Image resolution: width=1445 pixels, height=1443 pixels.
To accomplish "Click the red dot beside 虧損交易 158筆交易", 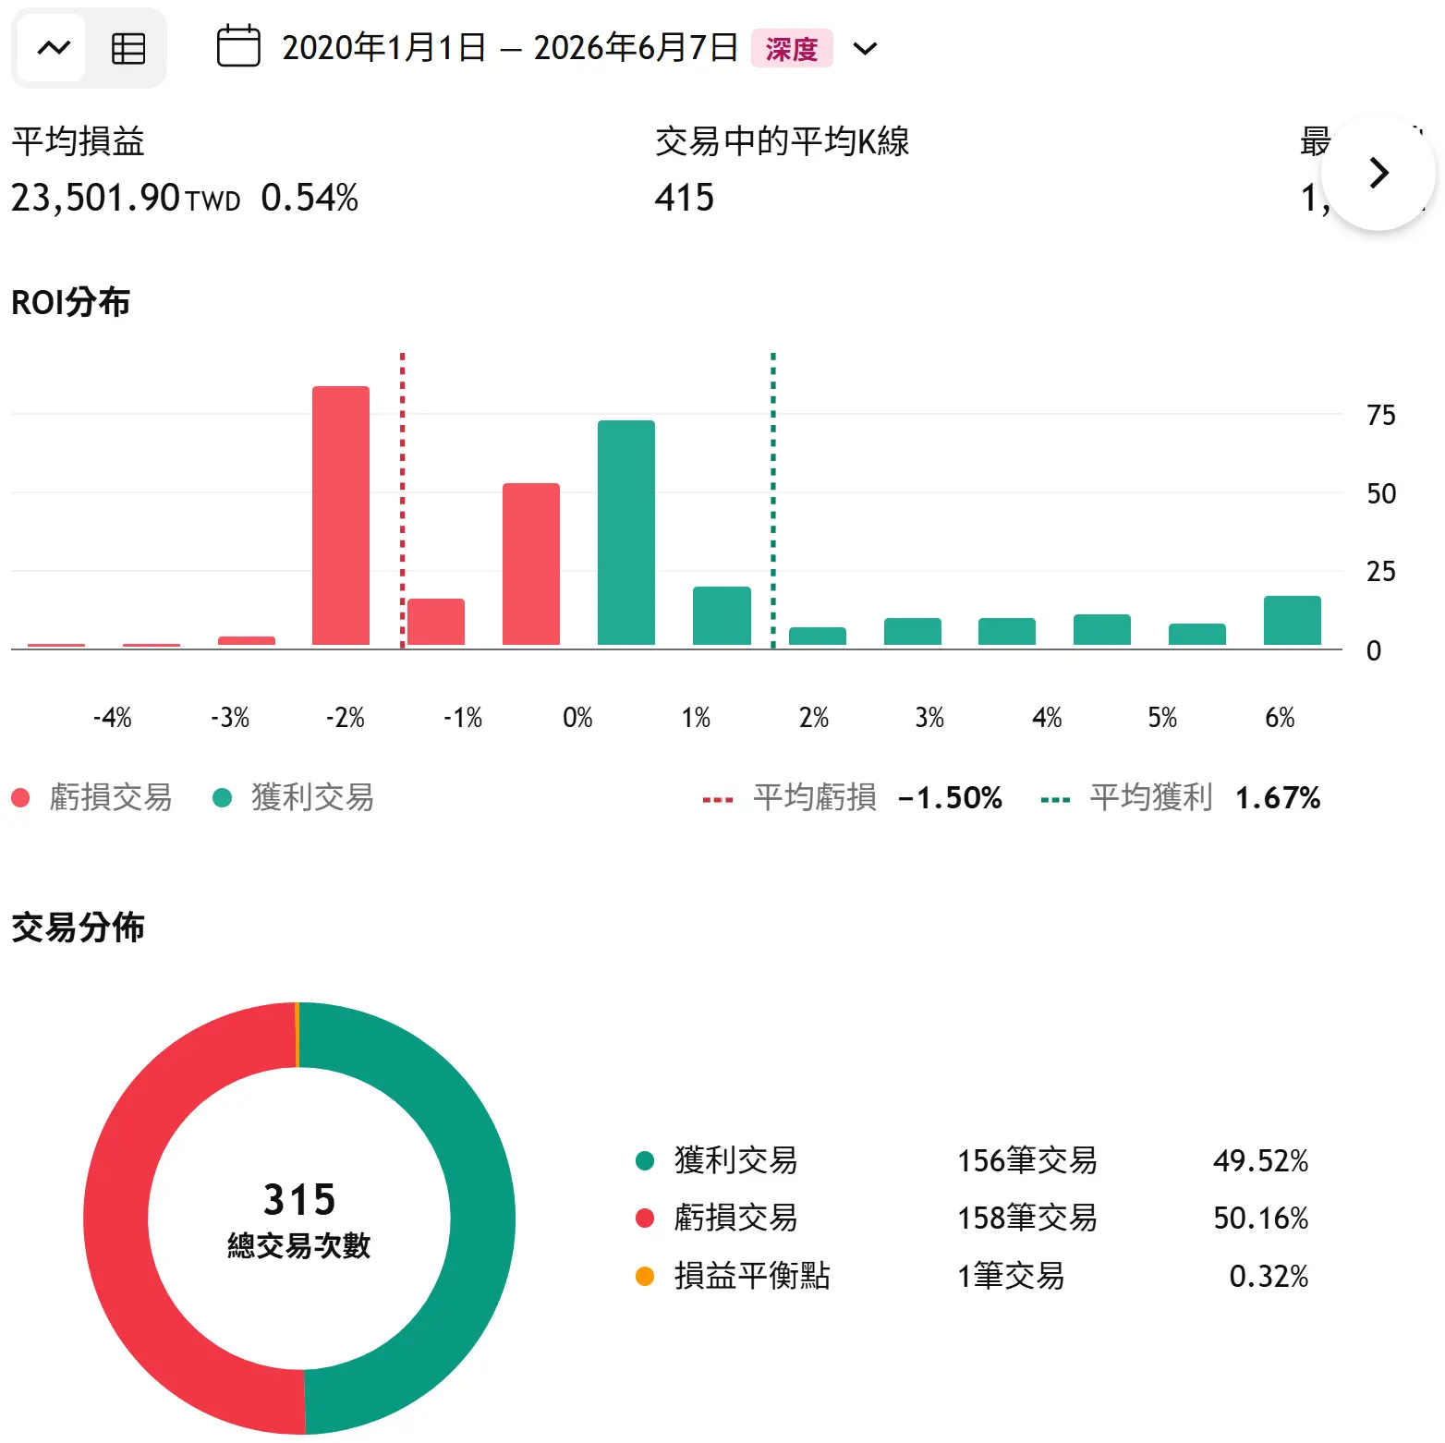I will 645,1218.
